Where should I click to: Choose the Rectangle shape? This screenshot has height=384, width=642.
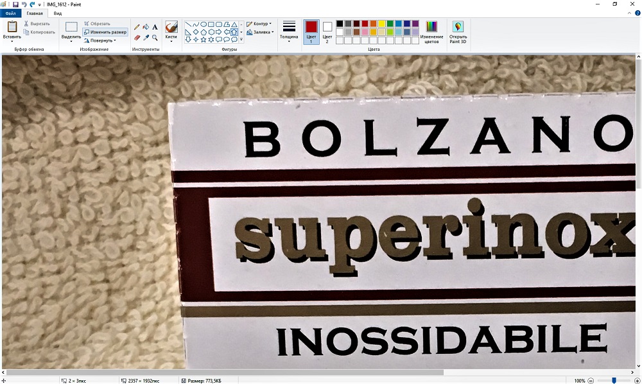pos(211,24)
